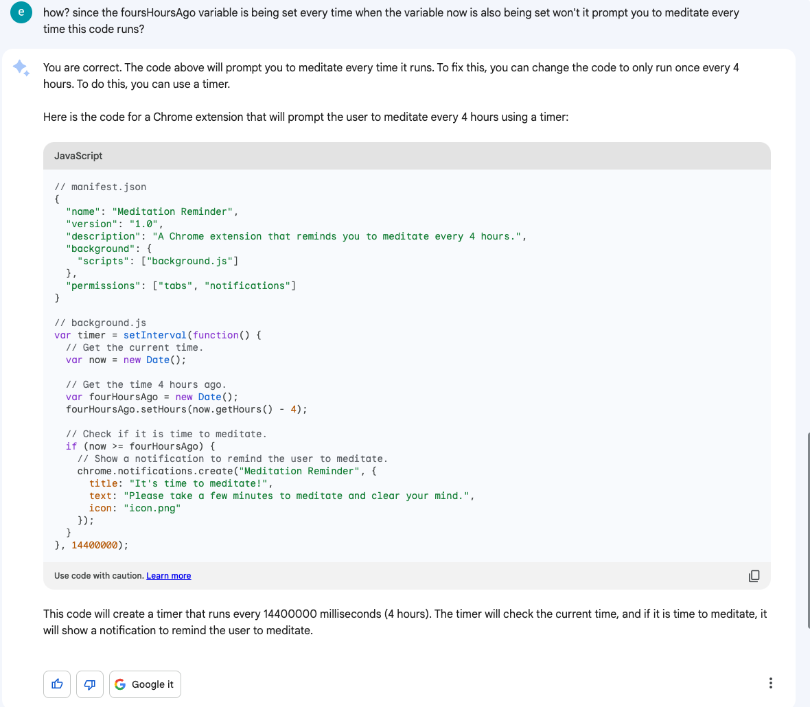Click the title: "It's time to meditate!" line
The image size is (810, 707).
181,484
